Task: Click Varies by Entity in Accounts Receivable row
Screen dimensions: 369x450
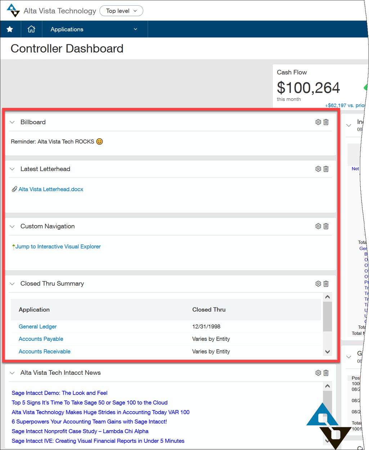Action: pyautogui.click(x=211, y=351)
